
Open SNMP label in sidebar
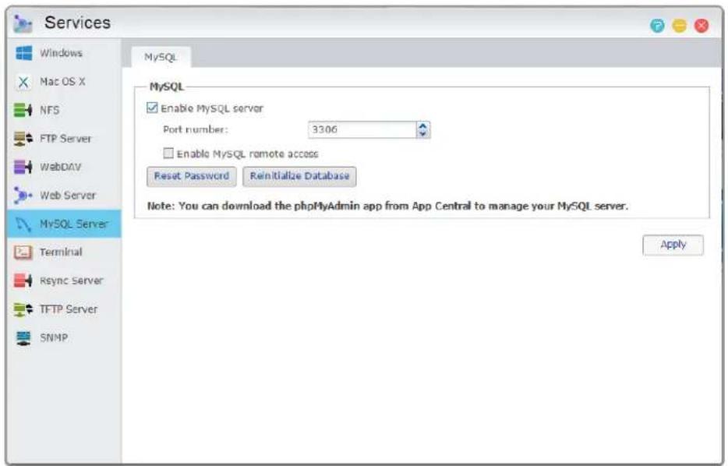coord(54,338)
